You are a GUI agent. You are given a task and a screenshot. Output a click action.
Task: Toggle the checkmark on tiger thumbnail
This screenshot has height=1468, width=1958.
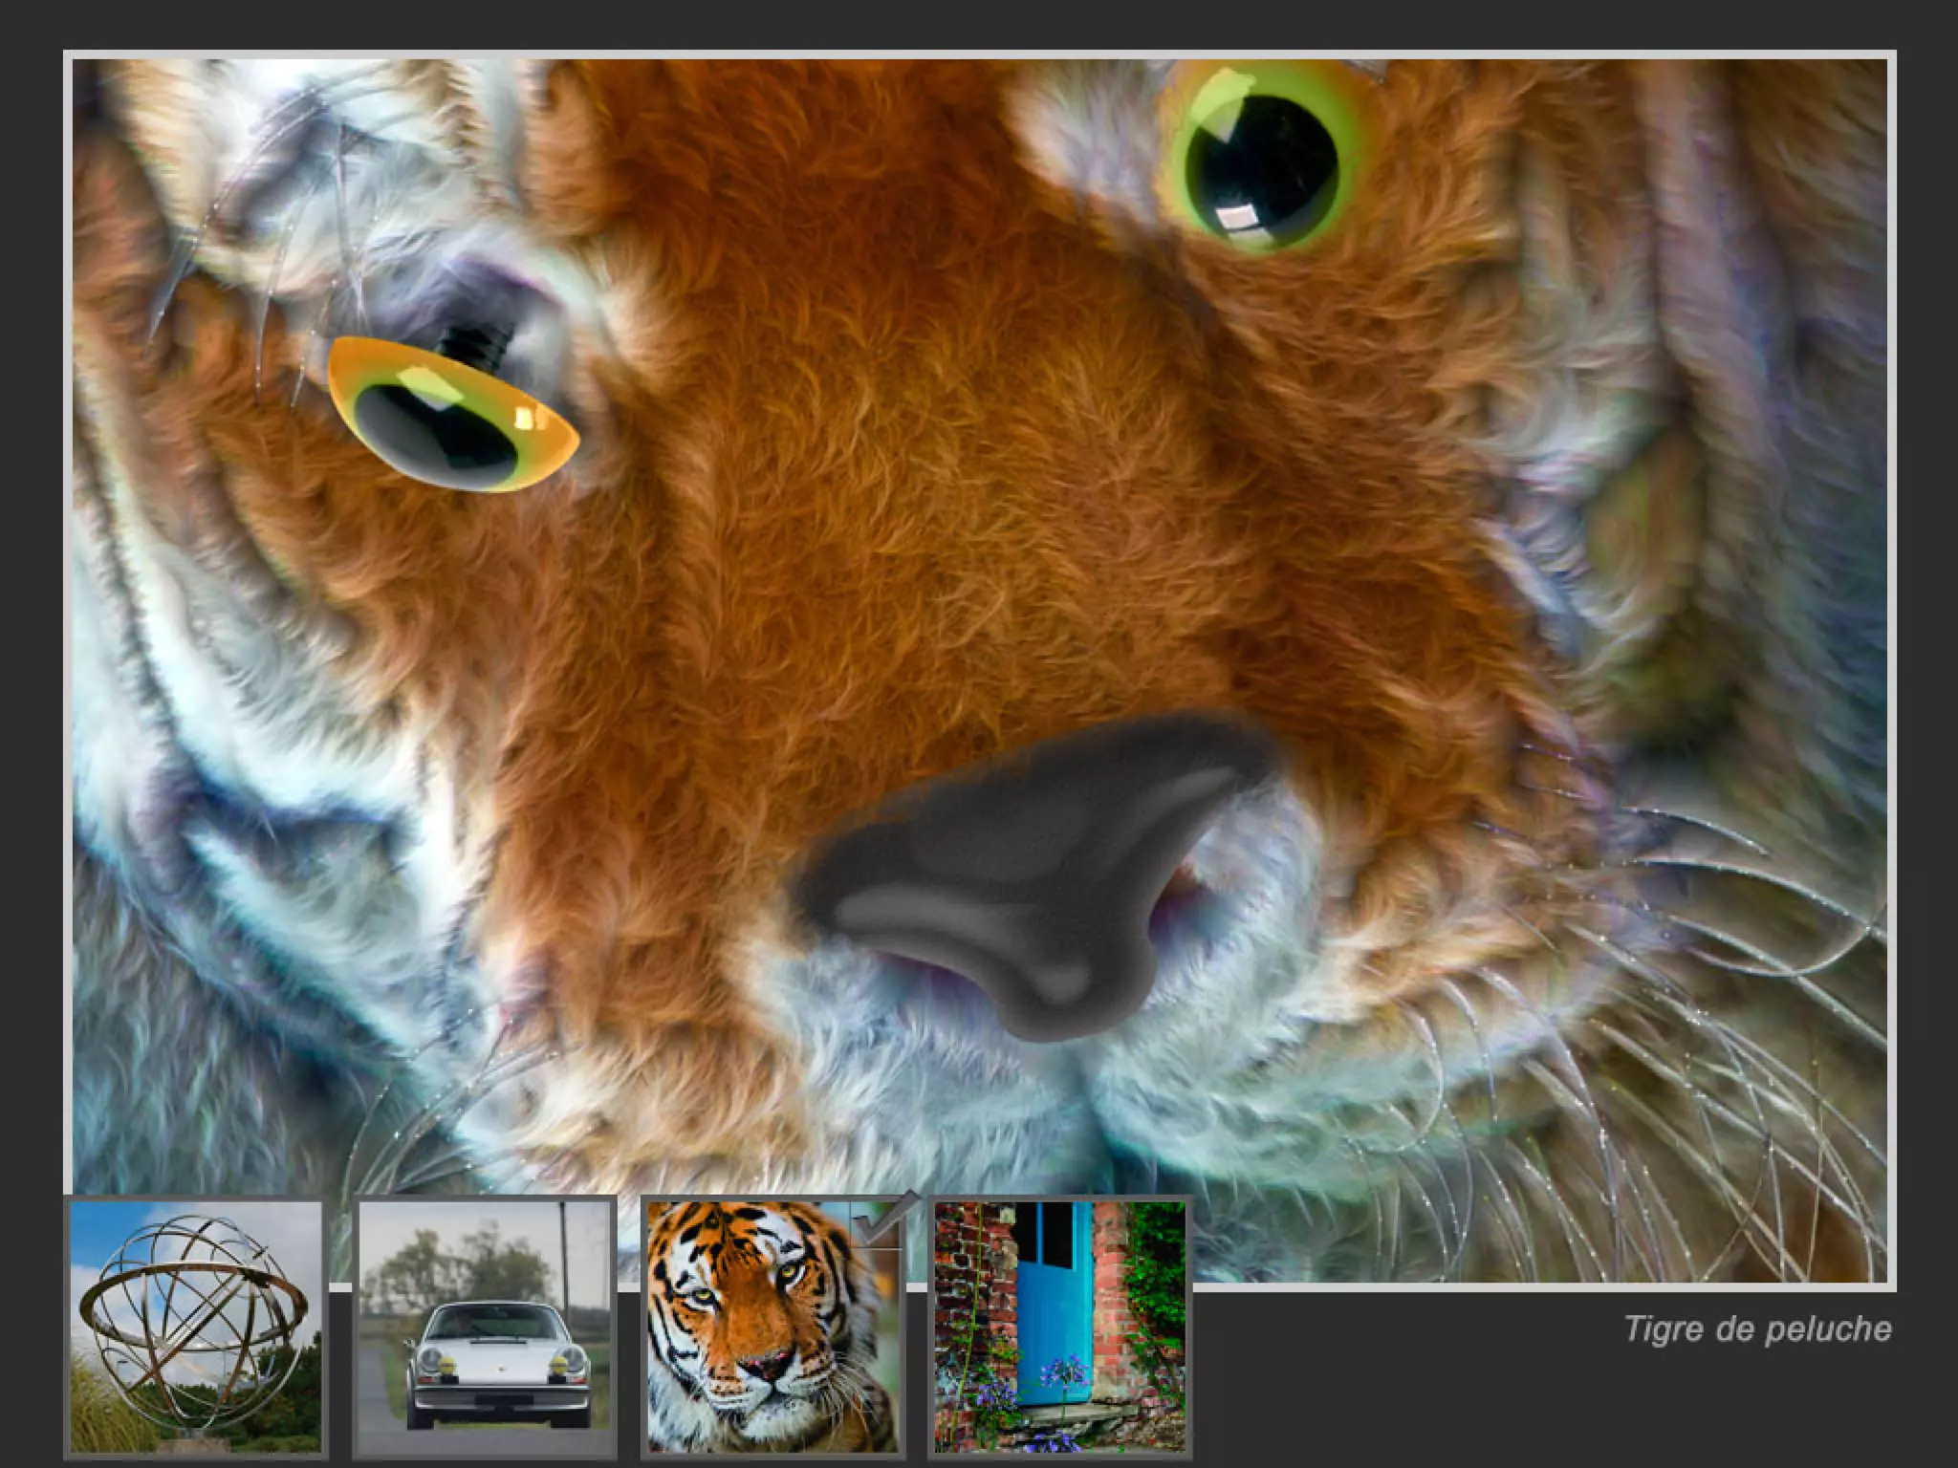click(x=876, y=1223)
